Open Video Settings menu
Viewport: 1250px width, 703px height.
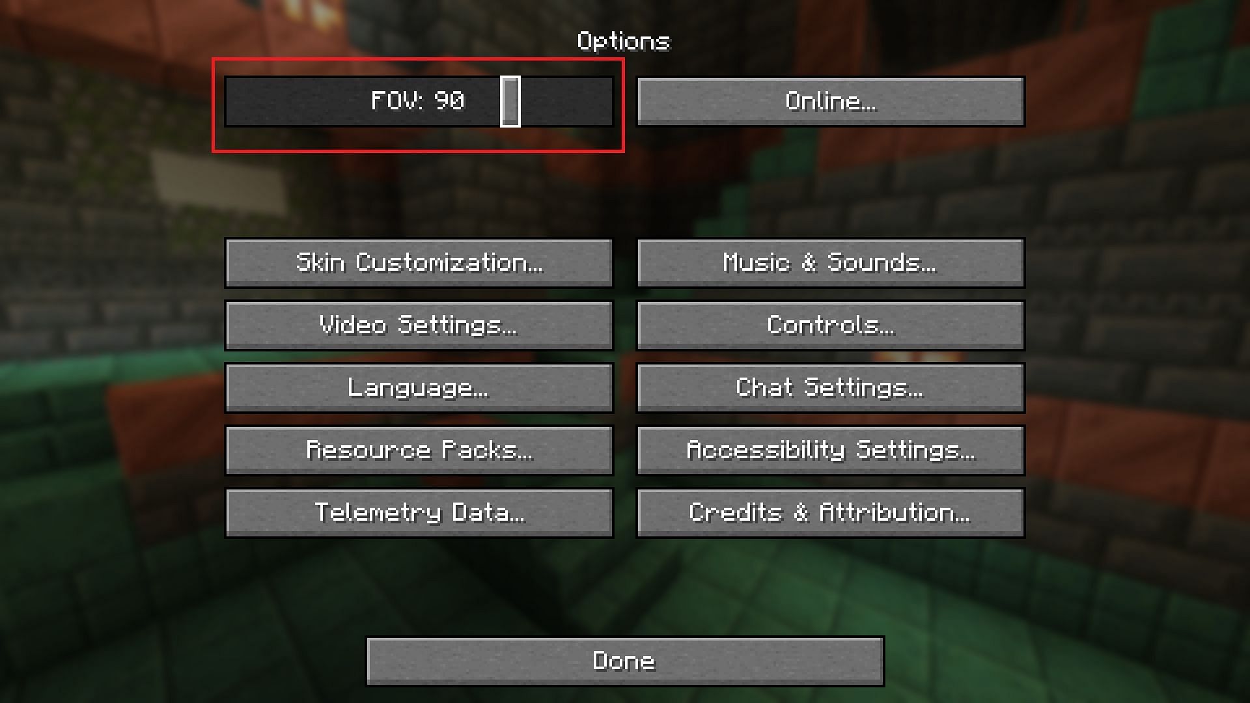(418, 324)
